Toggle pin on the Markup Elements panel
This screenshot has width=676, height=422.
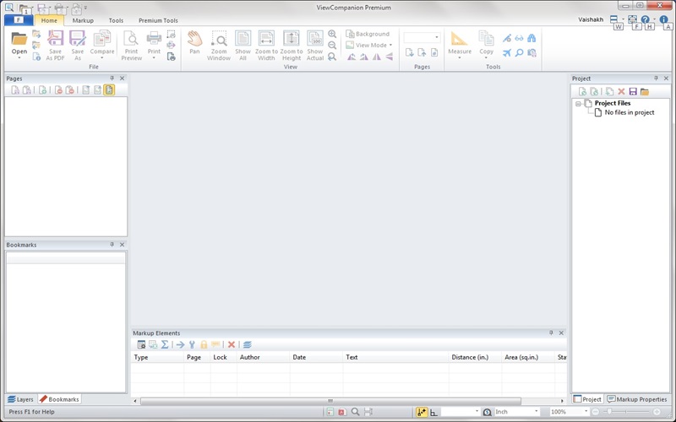tap(551, 333)
